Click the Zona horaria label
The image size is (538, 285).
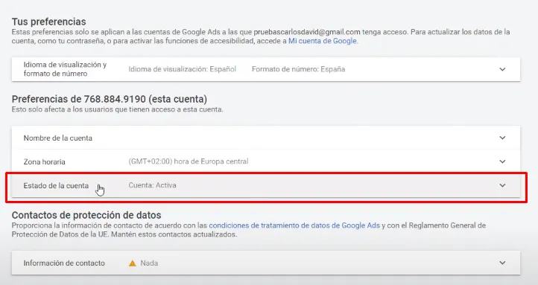tap(44, 161)
